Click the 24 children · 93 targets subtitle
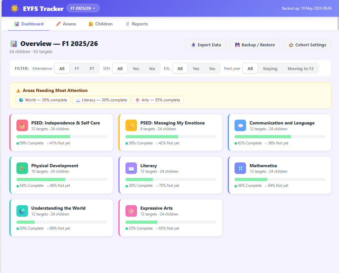Viewport: 339px width, 273px height. click(31, 52)
